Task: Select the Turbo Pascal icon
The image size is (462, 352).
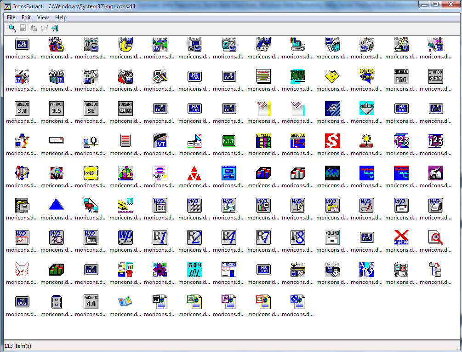Action: click(x=435, y=76)
